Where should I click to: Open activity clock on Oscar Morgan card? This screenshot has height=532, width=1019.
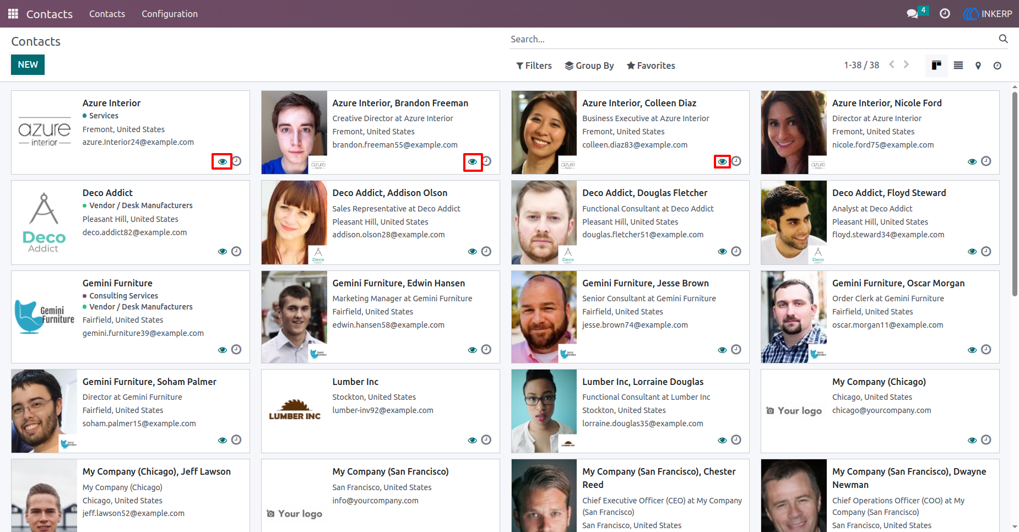[x=986, y=350]
